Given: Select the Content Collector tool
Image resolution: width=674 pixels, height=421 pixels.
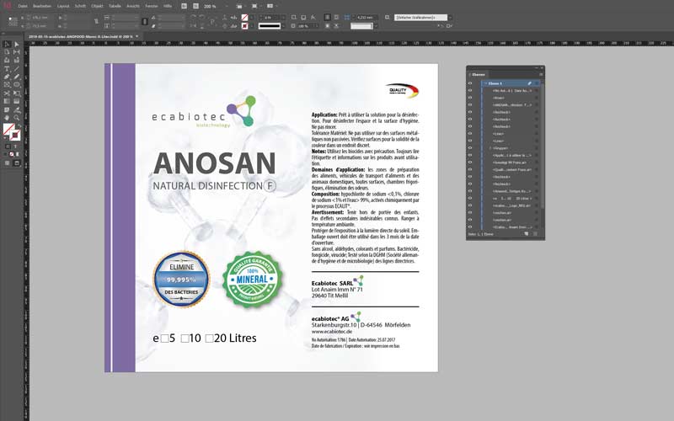Looking at the screenshot, I should [7, 60].
